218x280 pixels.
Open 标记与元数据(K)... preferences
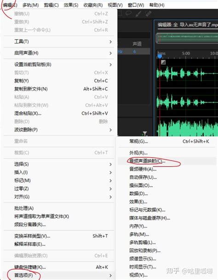point(166,210)
